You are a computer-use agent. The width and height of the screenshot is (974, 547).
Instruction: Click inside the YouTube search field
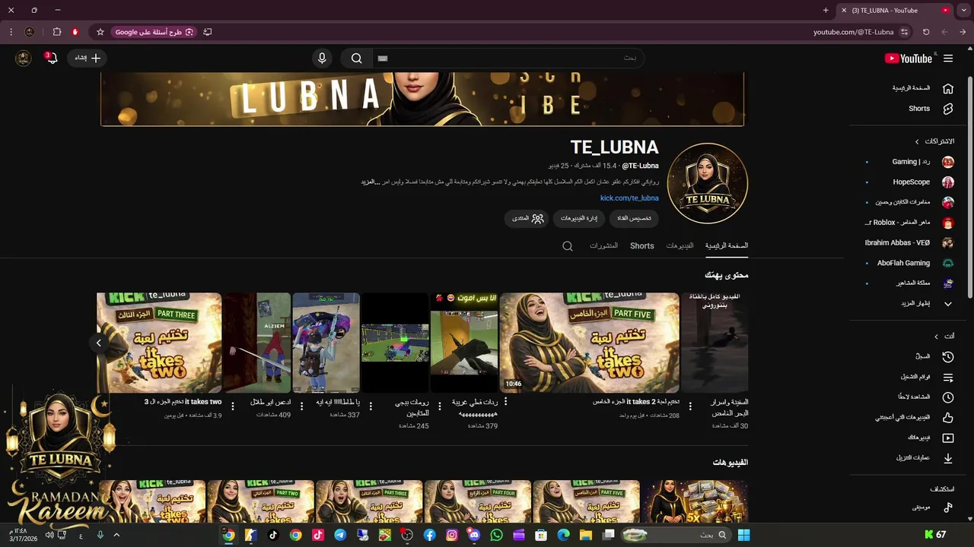508,58
